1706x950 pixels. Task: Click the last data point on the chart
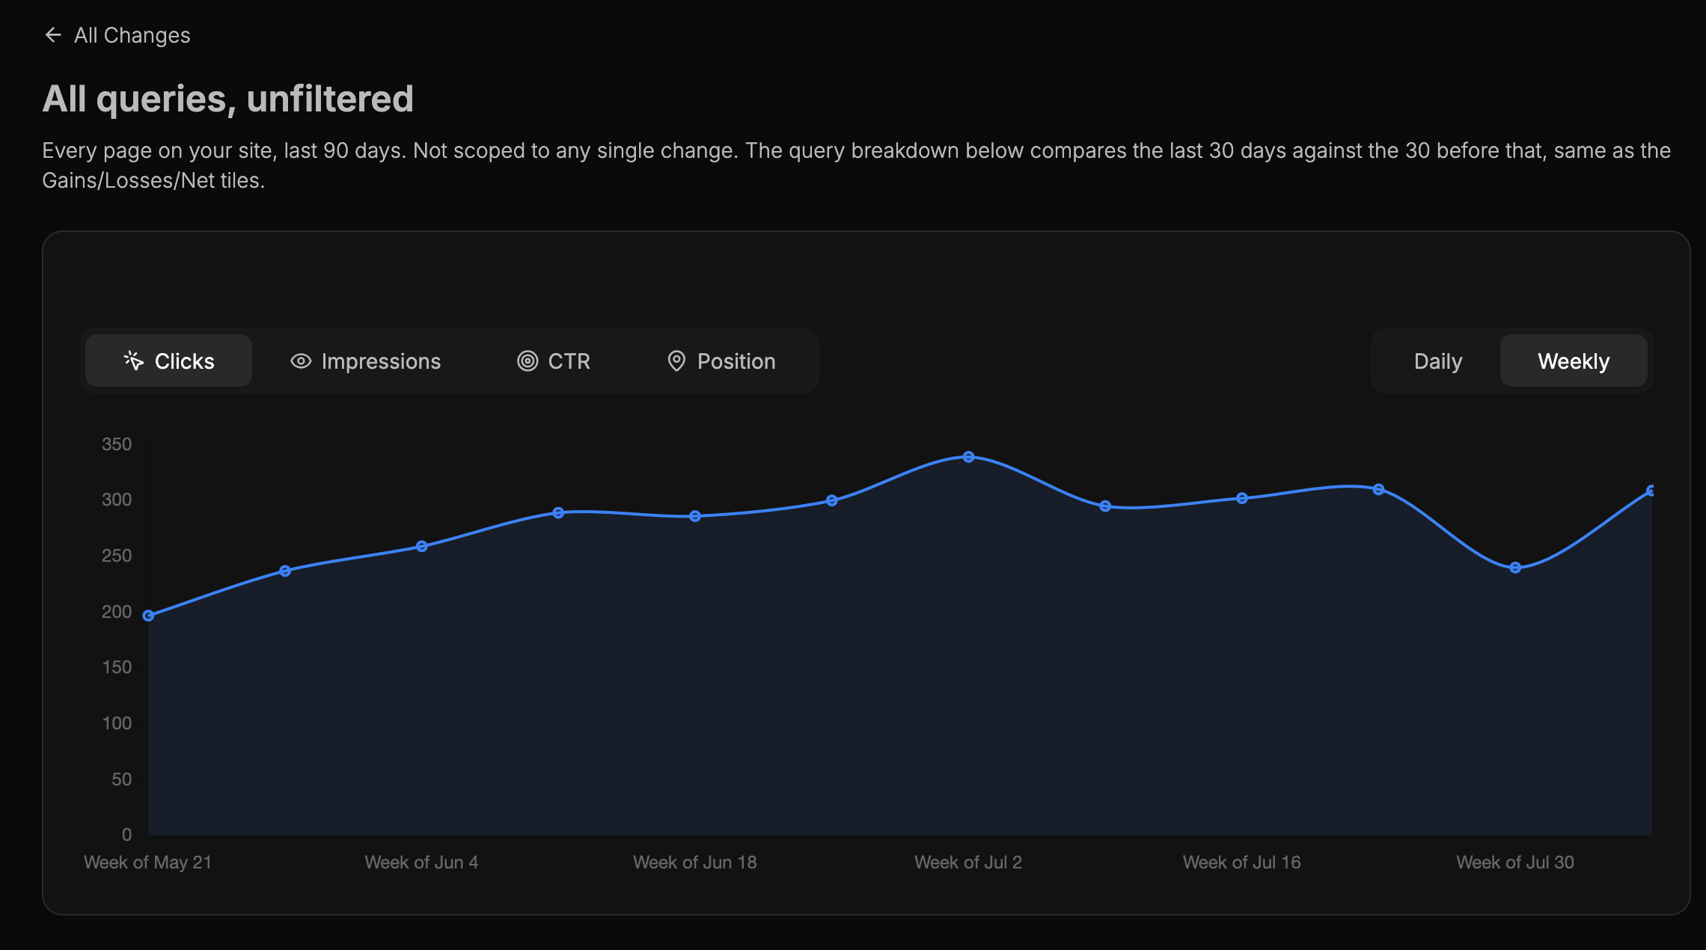coord(1651,491)
